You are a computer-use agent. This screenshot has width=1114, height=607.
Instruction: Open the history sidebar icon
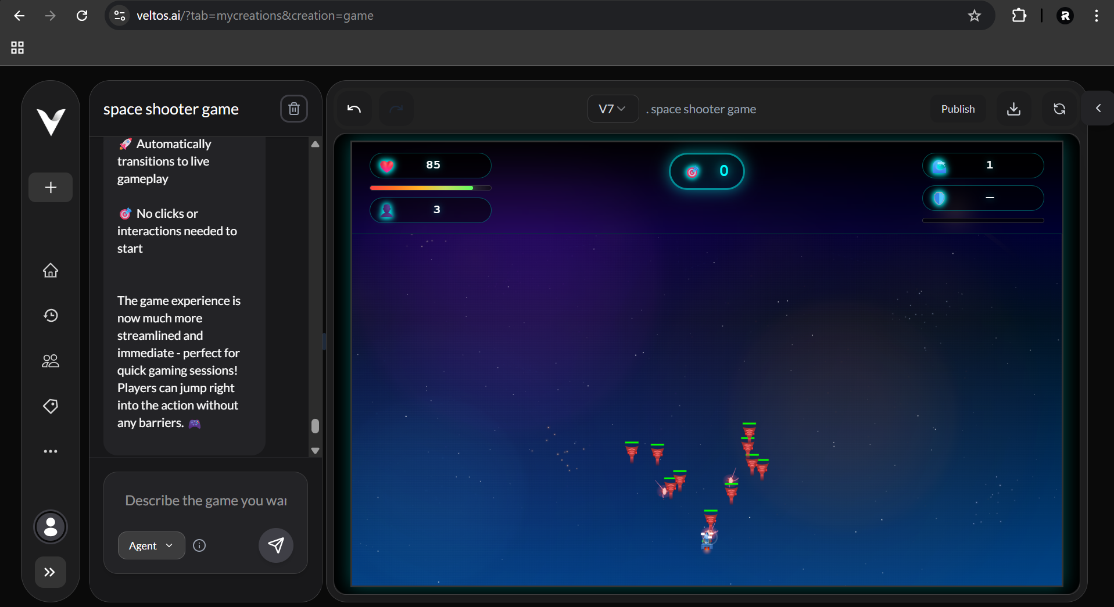51,315
